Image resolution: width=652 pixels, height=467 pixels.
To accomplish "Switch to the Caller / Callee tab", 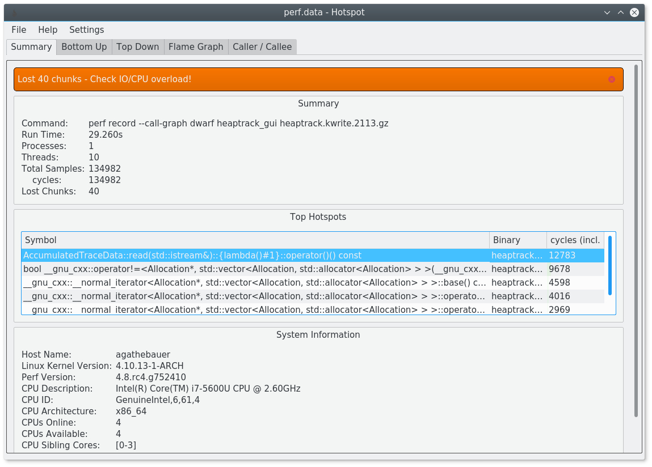I will pyautogui.click(x=262, y=47).
